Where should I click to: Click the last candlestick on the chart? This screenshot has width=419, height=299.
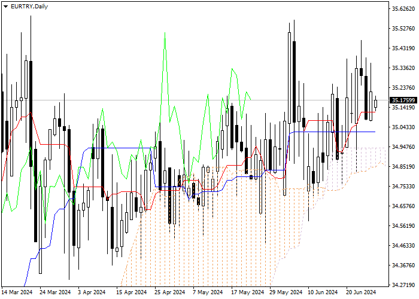[x=375, y=103]
